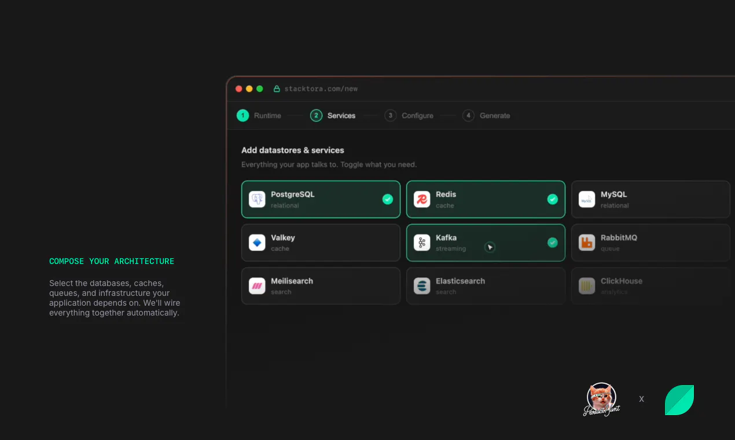Uncheck the Kafka green checkmark
This screenshot has width=735, height=440.
(553, 243)
